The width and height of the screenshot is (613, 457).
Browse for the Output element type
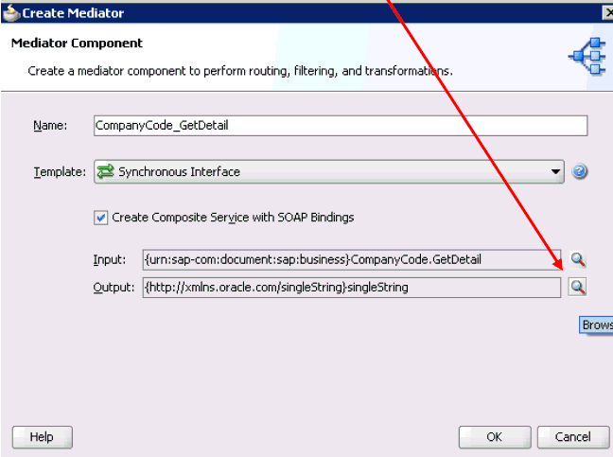pyautogui.click(x=577, y=287)
